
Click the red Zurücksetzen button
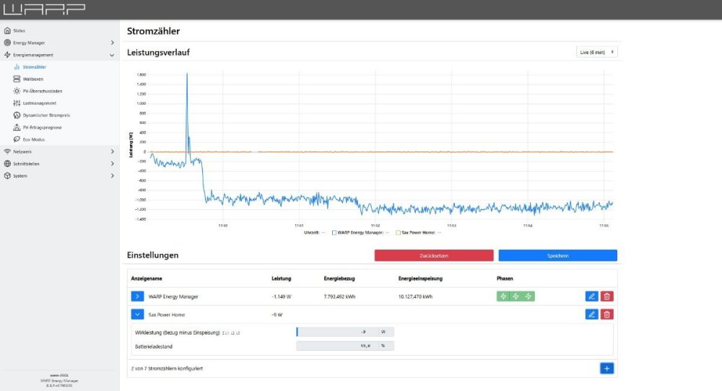pyautogui.click(x=434, y=255)
